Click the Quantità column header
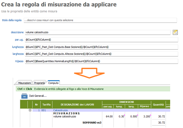Image resolution: width=183 pixels, height=128 pixels. [x=158, y=104]
